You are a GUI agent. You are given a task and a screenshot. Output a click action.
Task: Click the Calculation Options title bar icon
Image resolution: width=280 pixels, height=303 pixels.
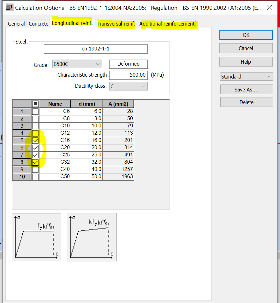pos(9,7)
